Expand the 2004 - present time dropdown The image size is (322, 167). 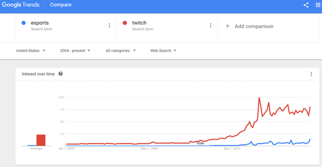[x=75, y=50]
